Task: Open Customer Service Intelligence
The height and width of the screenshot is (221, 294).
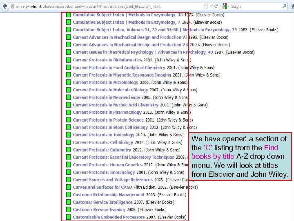Action: (103, 203)
